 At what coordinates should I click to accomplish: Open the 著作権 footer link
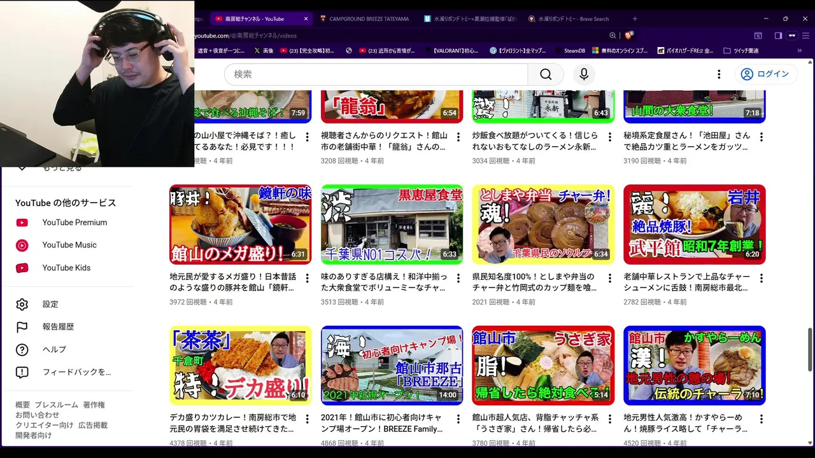(94, 405)
